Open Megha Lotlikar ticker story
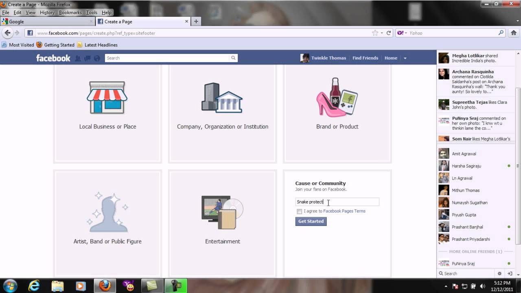Screen dimensions: 521x293 (x=475, y=58)
